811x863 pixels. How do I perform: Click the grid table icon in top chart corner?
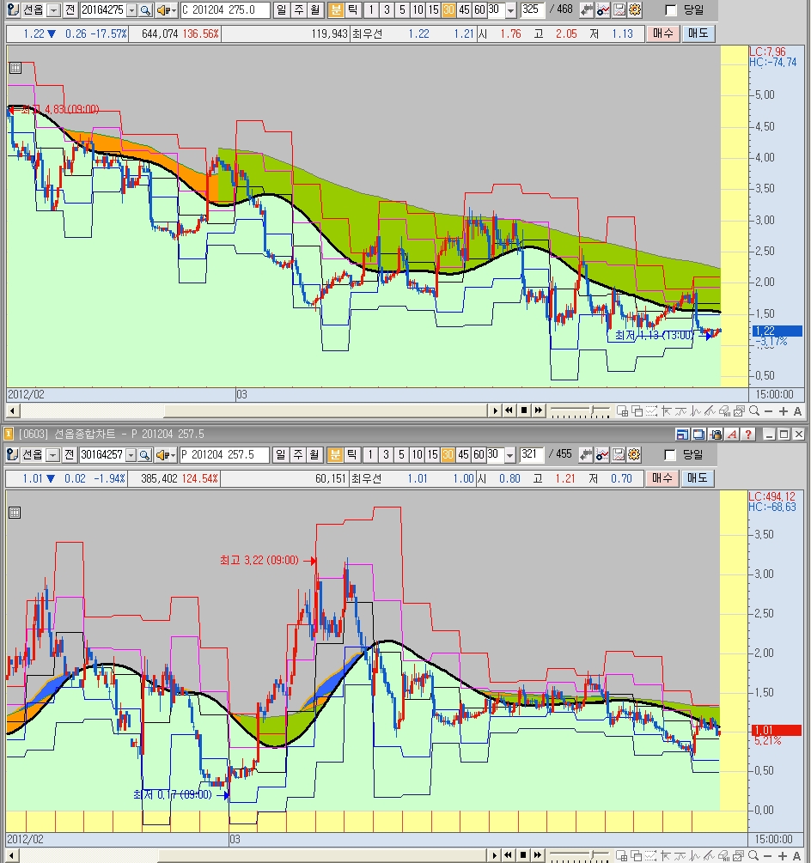click(15, 69)
